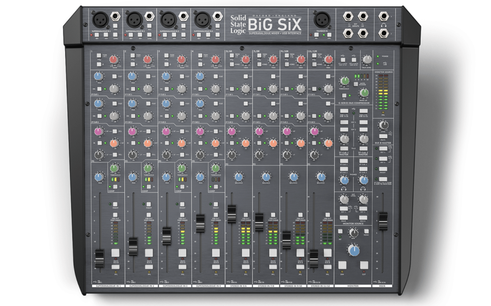This screenshot has height=306, width=491.
Task: Engage channel 2 Comp In button
Action: pos(149,187)
